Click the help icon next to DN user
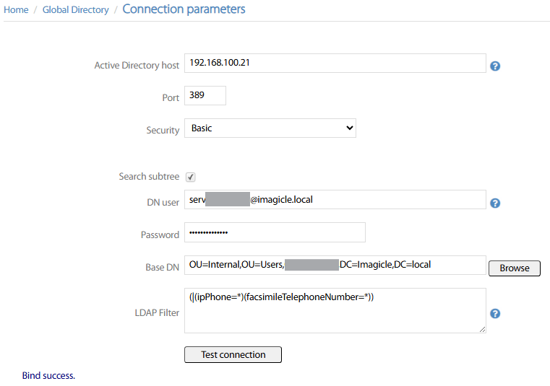 coord(495,203)
